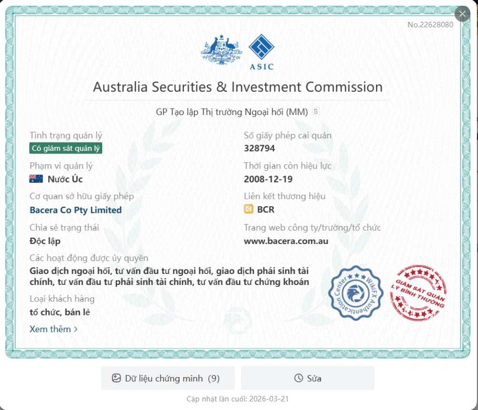This screenshot has height=410, width=478.
Task: Click the image icon in Dữ liệu chứng minh
Action: pos(116,378)
